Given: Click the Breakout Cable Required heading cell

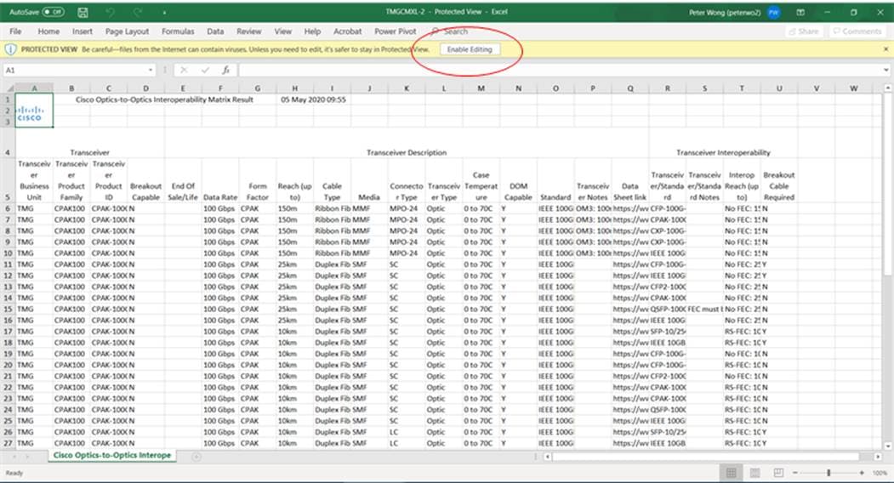Looking at the screenshot, I should tap(779, 180).
